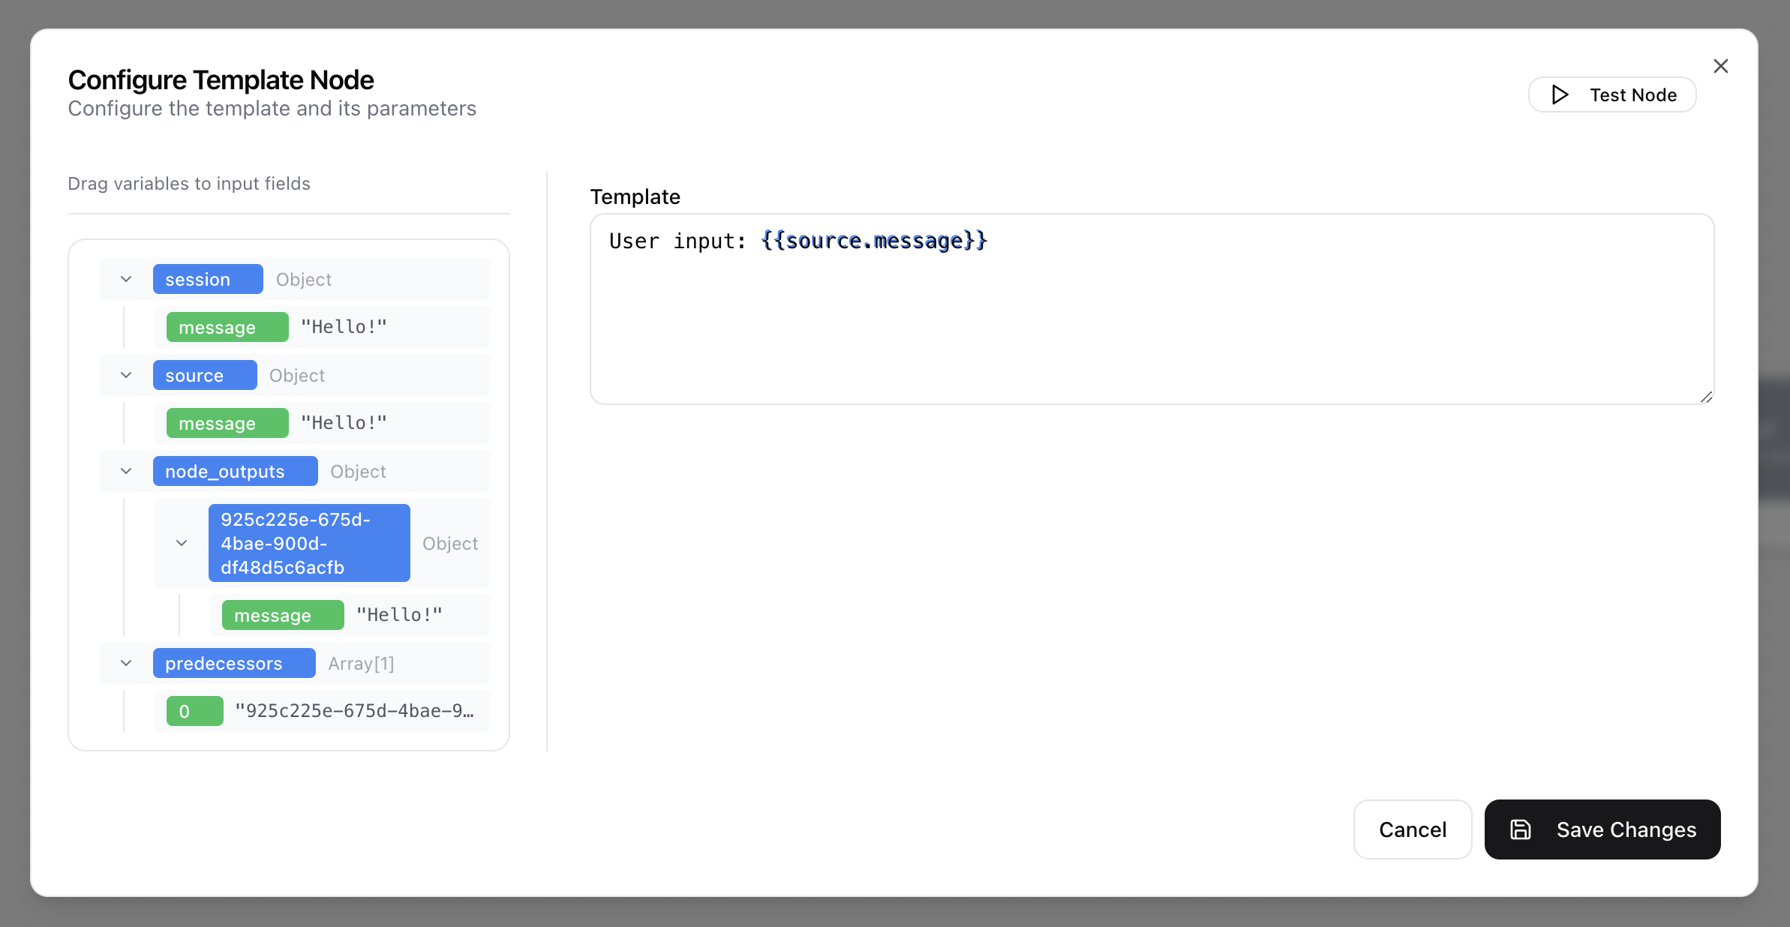
Task: Collapse the 925c225e node output chevron
Action: (x=182, y=543)
